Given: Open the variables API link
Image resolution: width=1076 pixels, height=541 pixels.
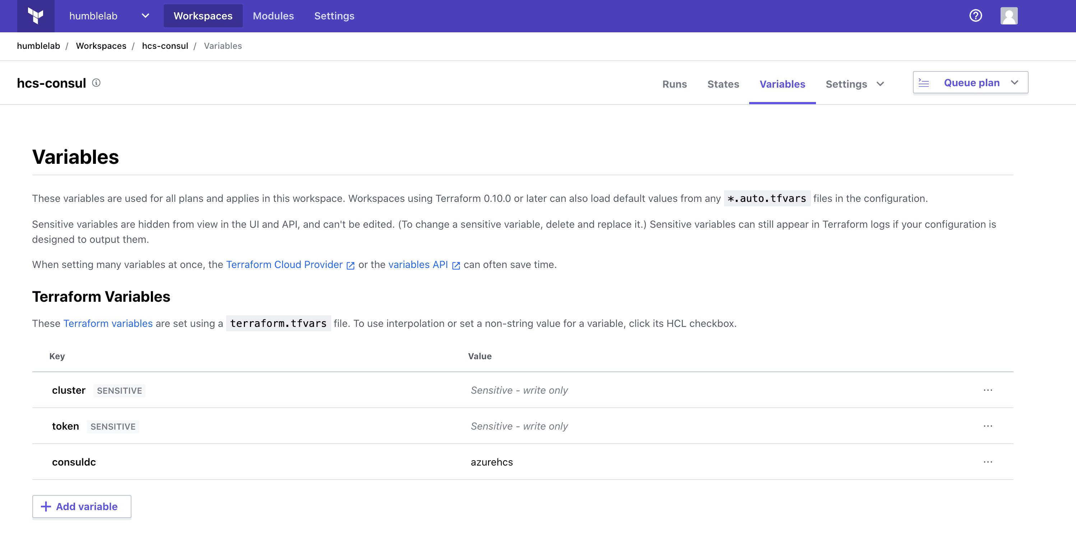Looking at the screenshot, I should (x=418, y=264).
